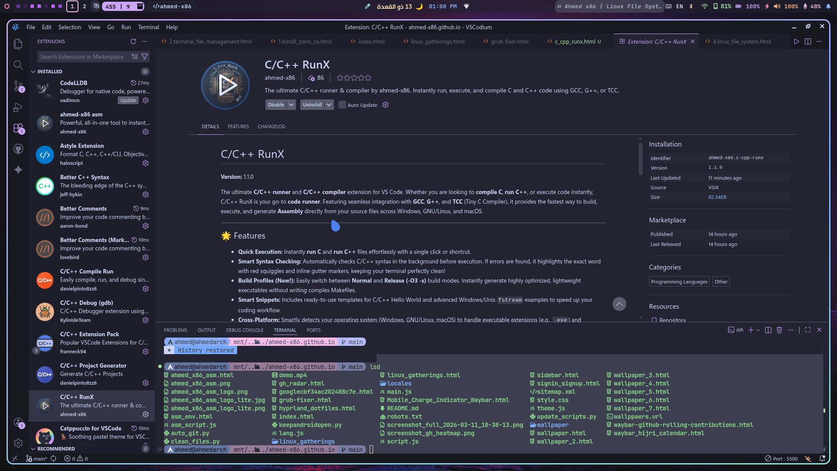Toggle the hidden-eye icon in the top system bar
Screen dimensions: 837x471
coord(97,6)
